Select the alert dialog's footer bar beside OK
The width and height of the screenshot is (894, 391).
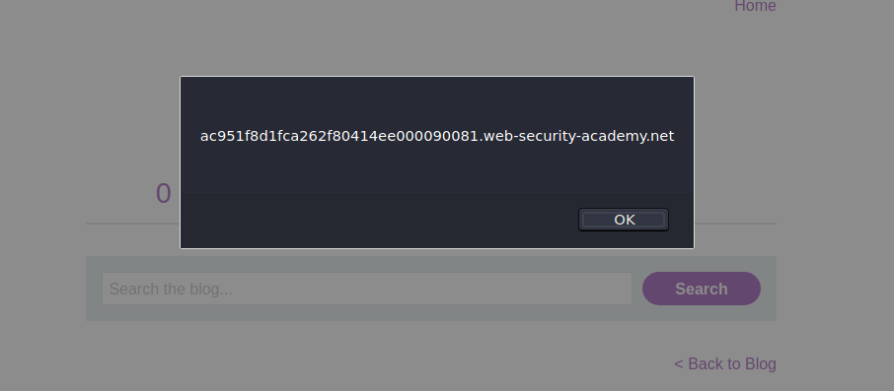(376, 221)
